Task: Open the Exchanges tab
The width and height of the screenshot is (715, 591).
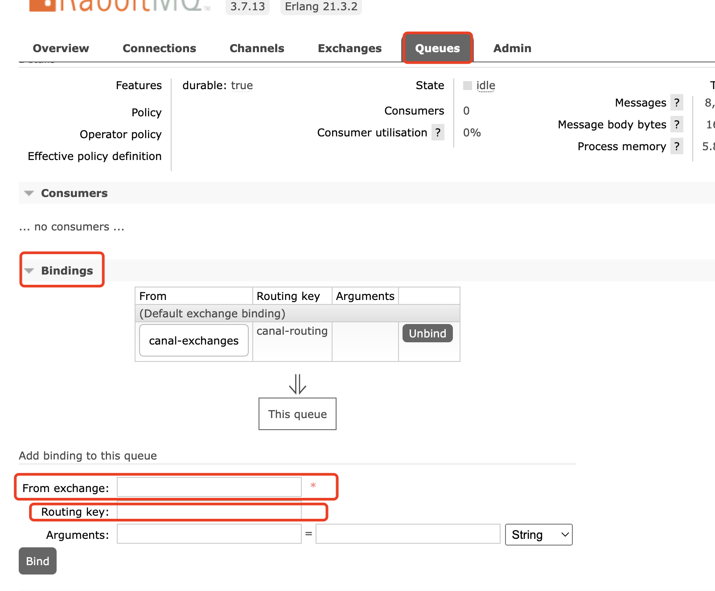Action: click(349, 48)
